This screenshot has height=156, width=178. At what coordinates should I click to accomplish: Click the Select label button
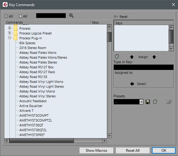pos(141,84)
